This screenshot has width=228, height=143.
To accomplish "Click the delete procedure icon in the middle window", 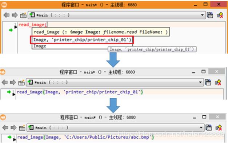I will click(x=218, y=82).
